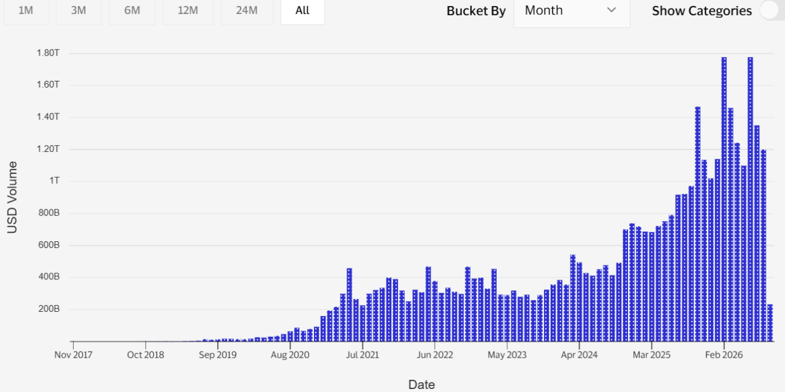This screenshot has height=392, width=785.
Task: Select the 3M time range
Action: (78, 10)
